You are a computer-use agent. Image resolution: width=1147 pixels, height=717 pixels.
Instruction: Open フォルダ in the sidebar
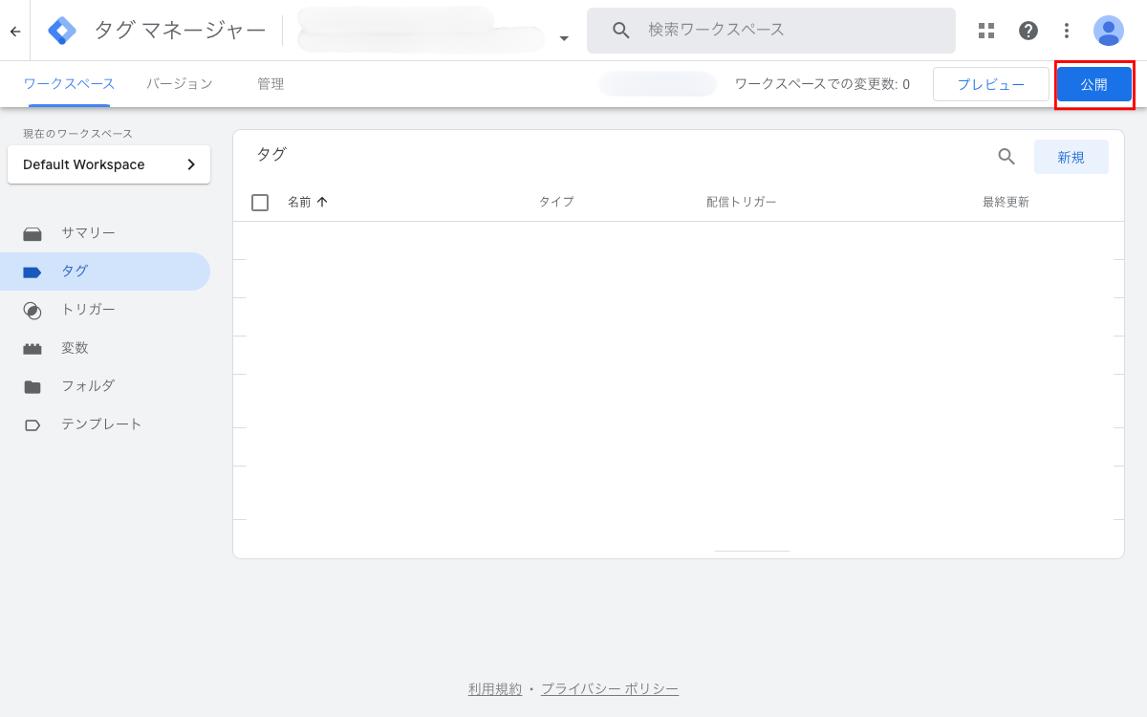88,386
